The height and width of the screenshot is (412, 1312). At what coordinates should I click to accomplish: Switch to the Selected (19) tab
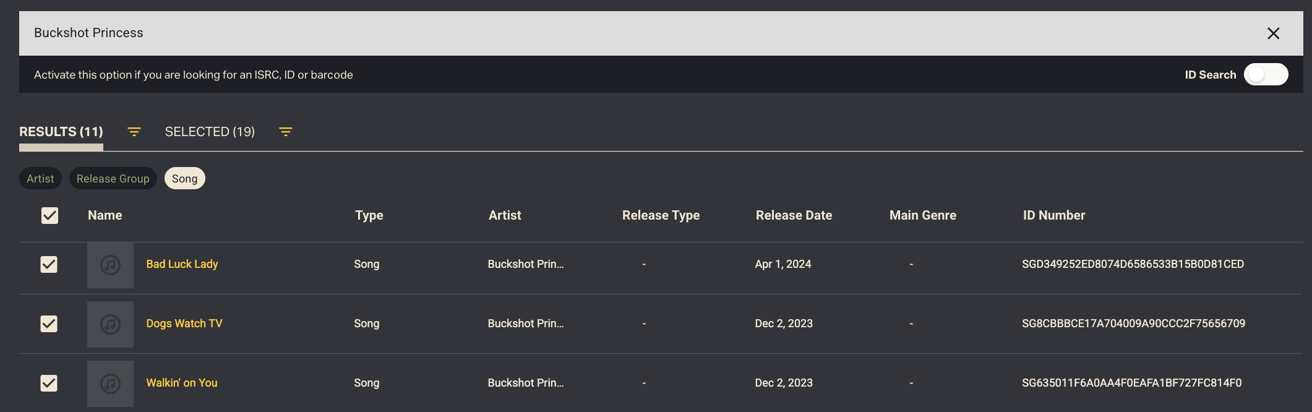(x=210, y=132)
